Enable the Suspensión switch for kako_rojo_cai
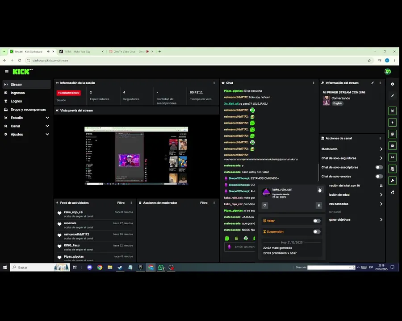402x321 pixels. tap(317, 232)
